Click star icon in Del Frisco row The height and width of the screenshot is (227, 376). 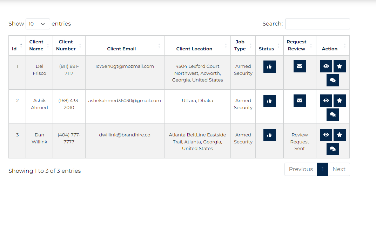340,66
